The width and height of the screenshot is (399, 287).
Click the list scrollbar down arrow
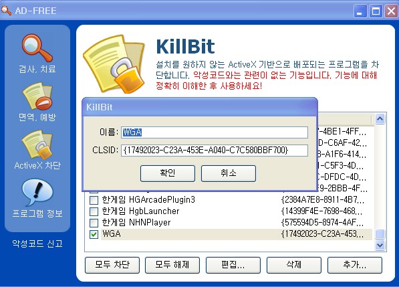point(380,246)
